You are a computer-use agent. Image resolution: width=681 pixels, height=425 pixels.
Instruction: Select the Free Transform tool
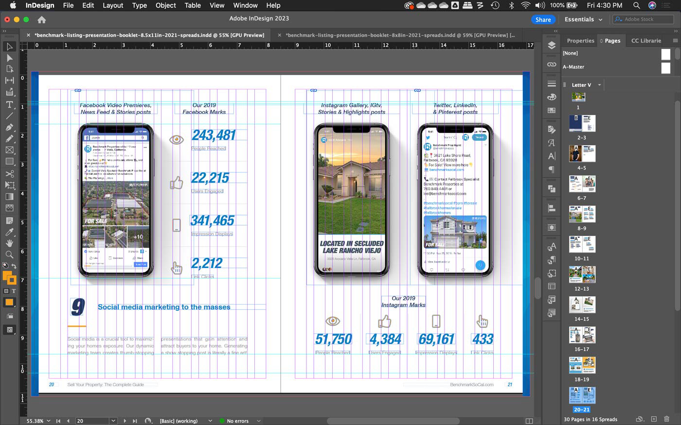(9, 185)
